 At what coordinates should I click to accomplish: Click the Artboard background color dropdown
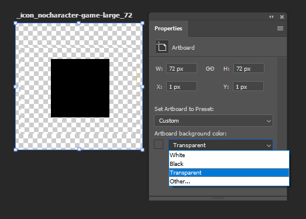pos(221,145)
